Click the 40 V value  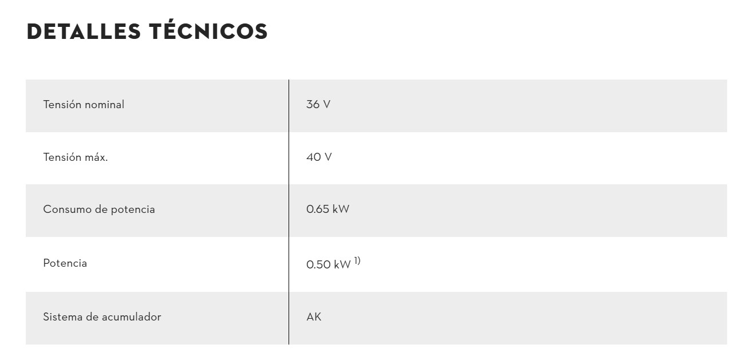(319, 157)
